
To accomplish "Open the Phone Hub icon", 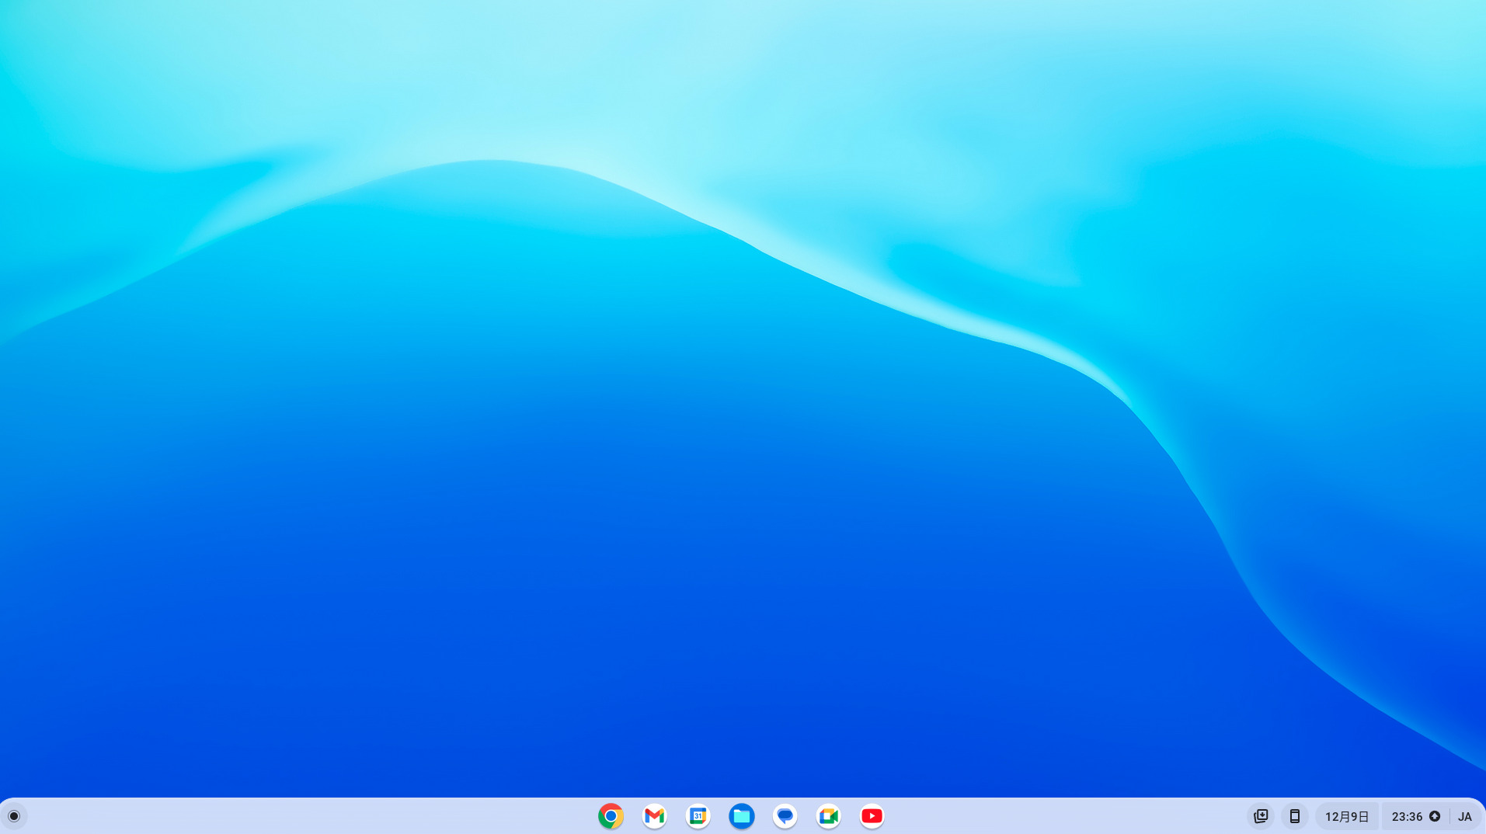I will coord(1294,816).
